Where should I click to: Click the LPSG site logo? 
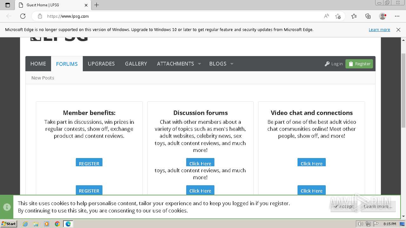coord(59,39)
